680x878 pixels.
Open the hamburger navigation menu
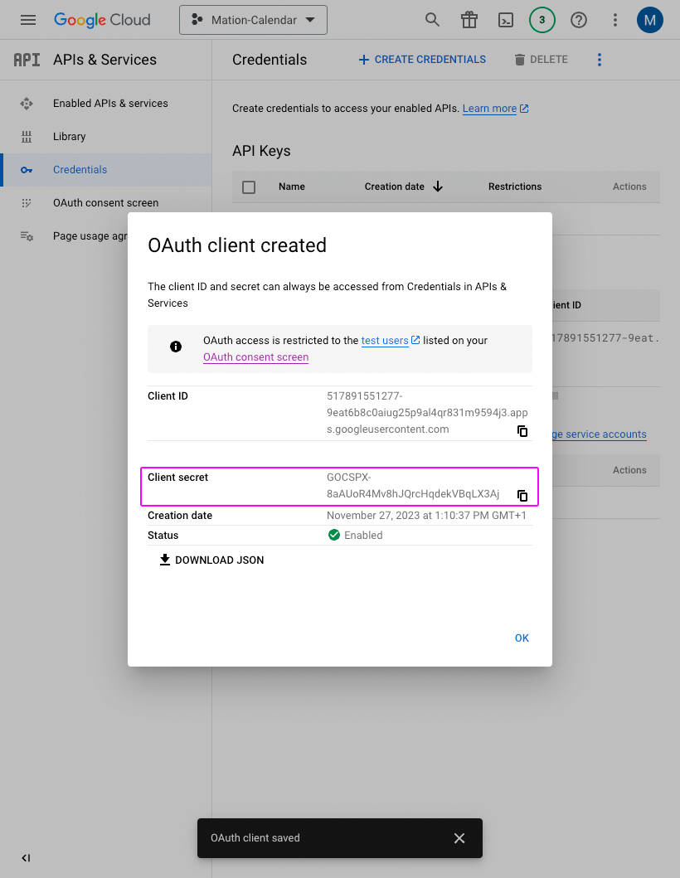(28, 20)
